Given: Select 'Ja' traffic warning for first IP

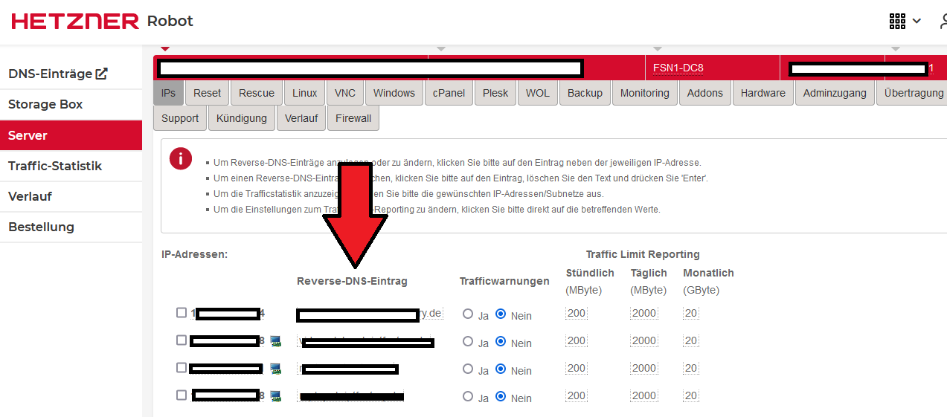Looking at the screenshot, I should [x=468, y=314].
